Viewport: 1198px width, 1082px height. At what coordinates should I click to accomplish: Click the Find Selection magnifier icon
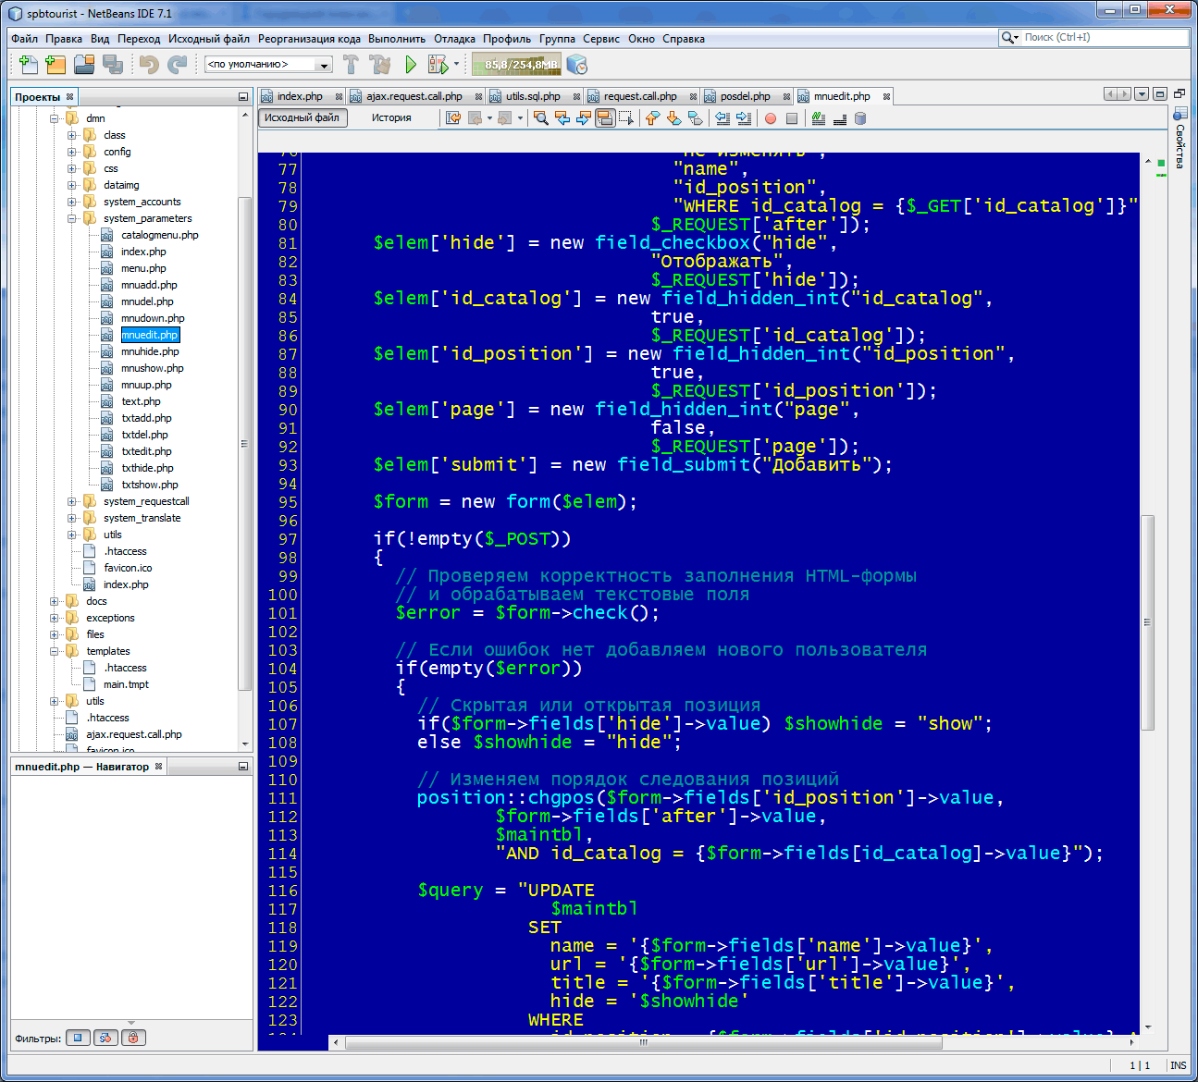click(541, 118)
